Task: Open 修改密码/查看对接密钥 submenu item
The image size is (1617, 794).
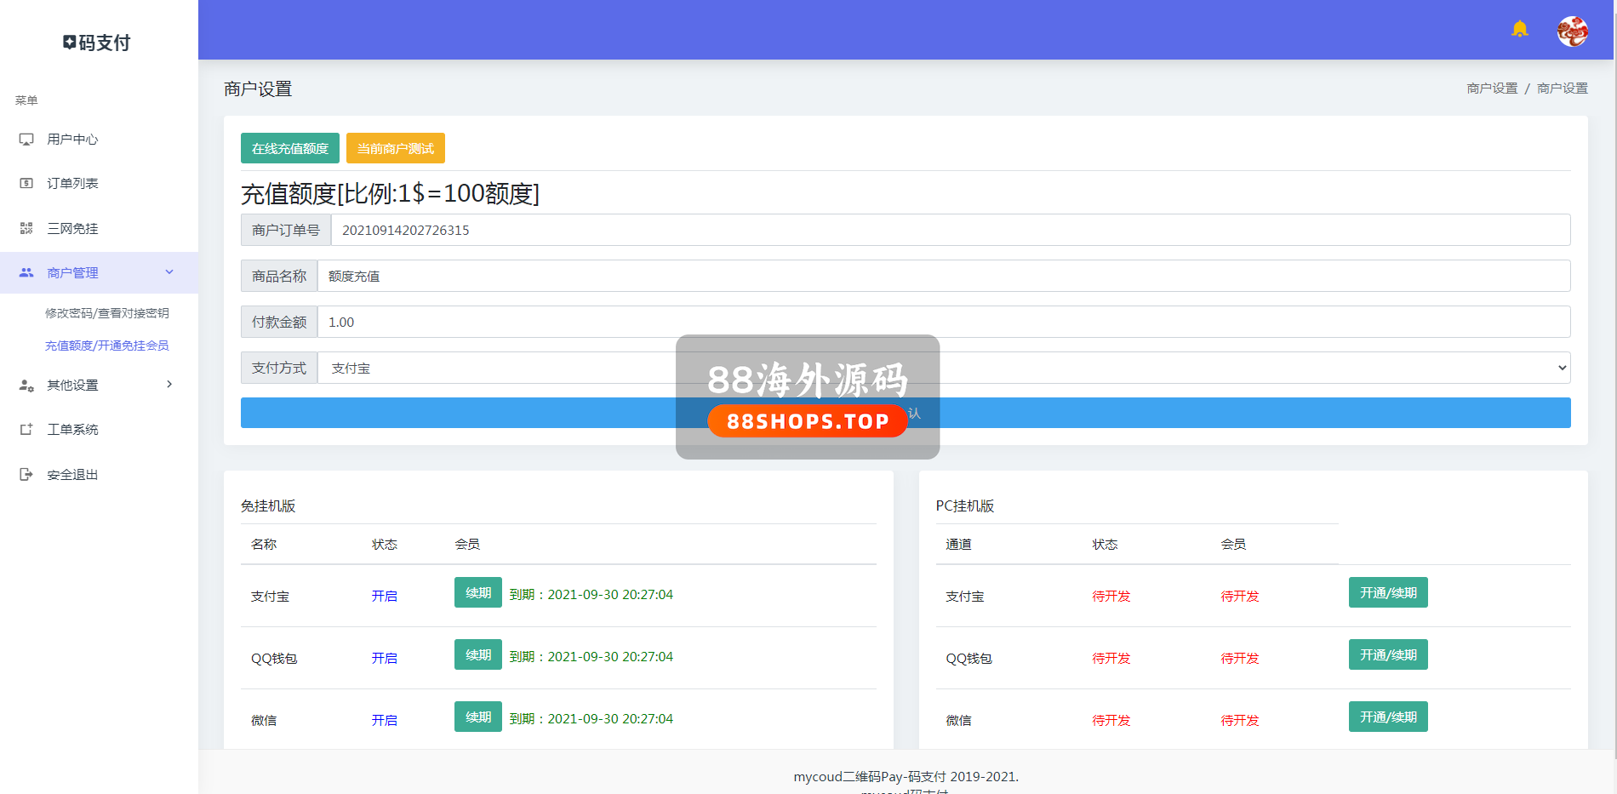Action: click(107, 313)
